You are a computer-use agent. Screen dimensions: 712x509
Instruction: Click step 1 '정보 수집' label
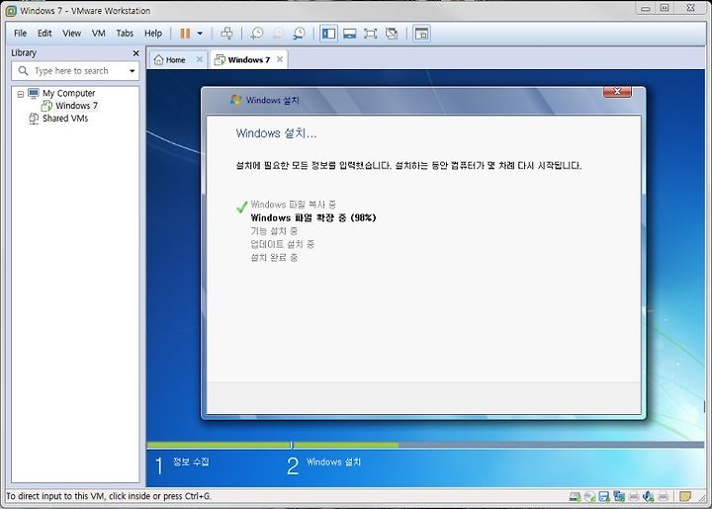pos(191,462)
